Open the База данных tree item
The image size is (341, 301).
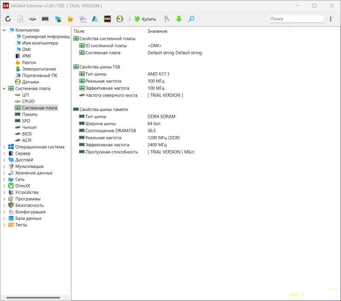25,219
